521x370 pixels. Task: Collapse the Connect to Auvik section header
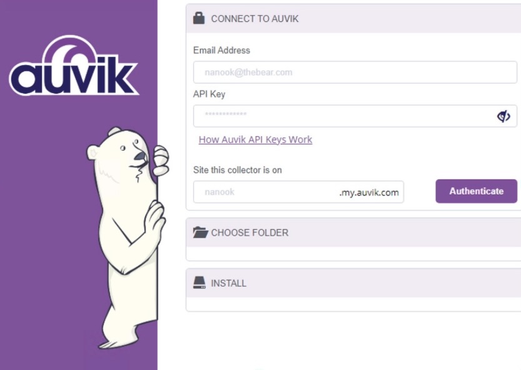353,19
